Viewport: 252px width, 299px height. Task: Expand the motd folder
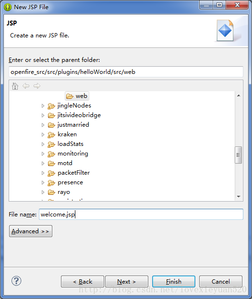tap(43, 164)
